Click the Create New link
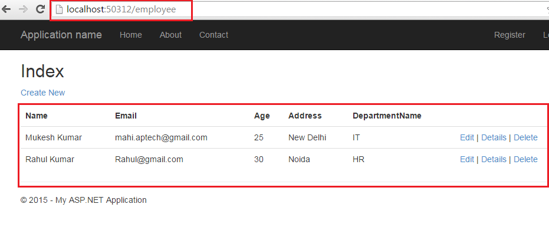Viewport: 549px width, 240px height. click(x=42, y=93)
